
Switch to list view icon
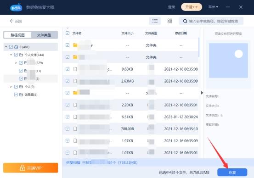point(155,21)
